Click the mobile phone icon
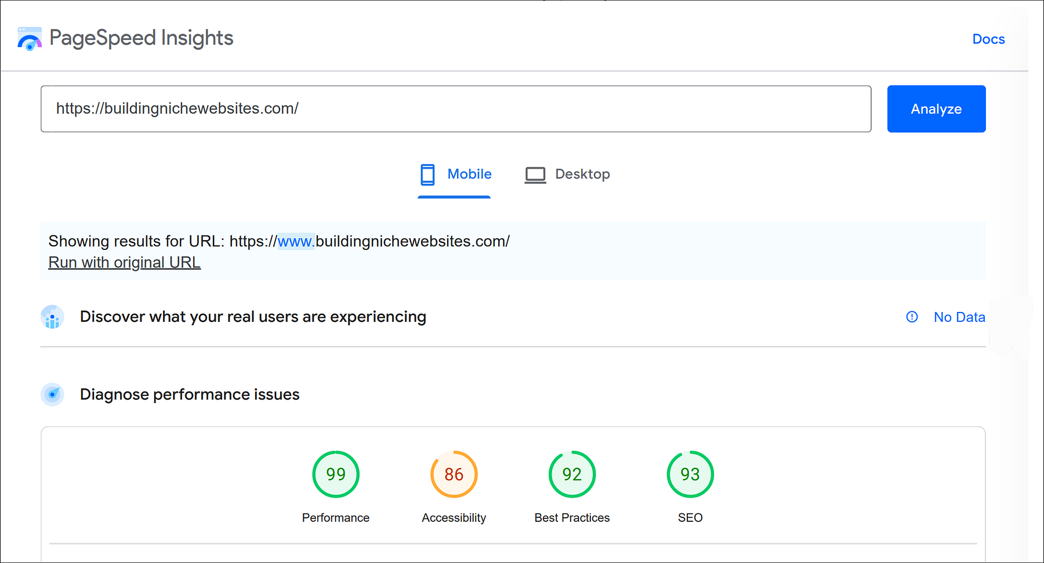Viewport: 1044px width, 563px height. coord(427,175)
